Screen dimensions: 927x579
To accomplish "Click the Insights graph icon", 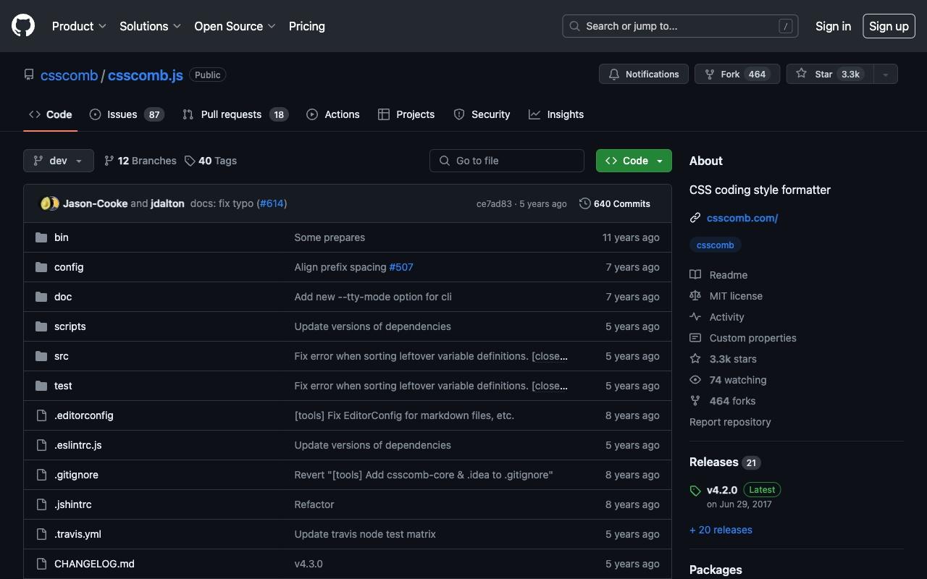I will 534,114.
